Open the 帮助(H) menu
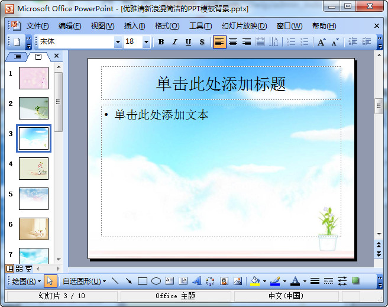Screen dimensions: 388x307 [x=324, y=25]
